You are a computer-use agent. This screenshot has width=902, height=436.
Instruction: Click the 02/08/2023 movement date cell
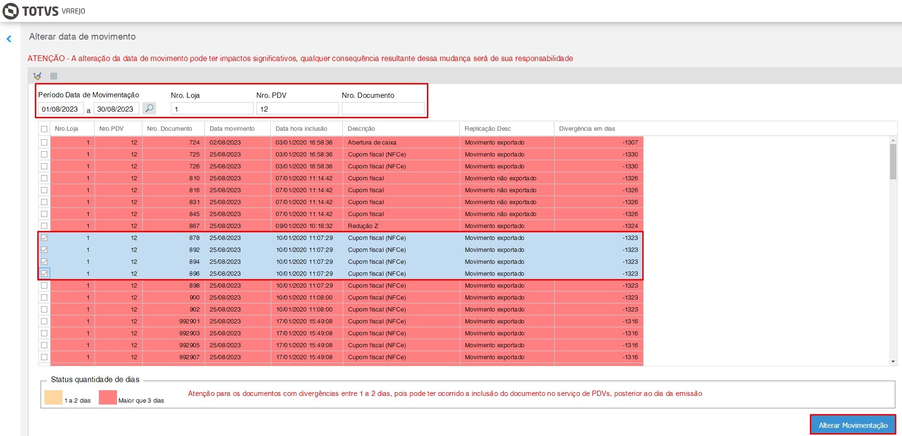point(238,142)
